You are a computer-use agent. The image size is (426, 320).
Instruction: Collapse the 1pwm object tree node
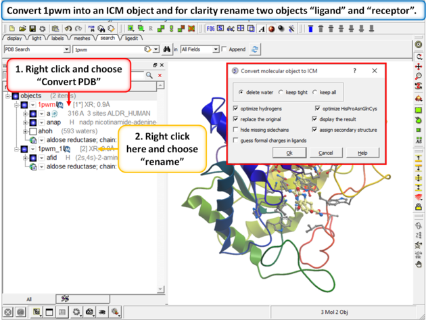(16, 105)
